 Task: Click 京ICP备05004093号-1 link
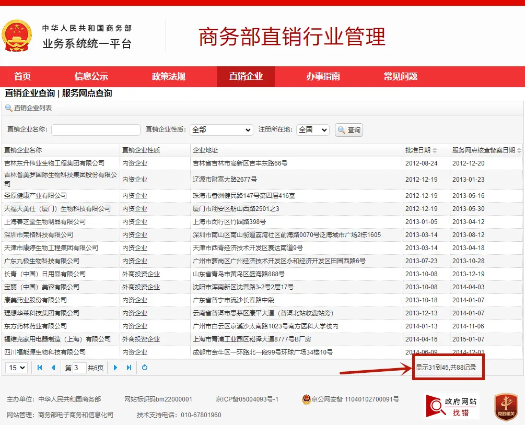click(247, 399)
